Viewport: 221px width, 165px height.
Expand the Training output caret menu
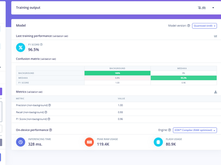pyautogui.click(x=213, y=8)
